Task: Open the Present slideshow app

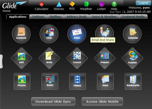Action: click(105, 58)
